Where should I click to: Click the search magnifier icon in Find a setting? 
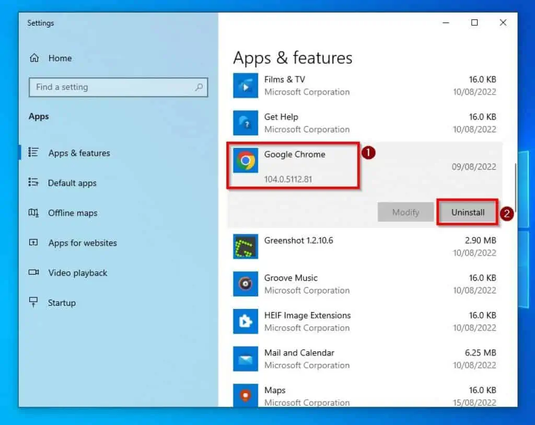pyautogui.click(x=199, y=87)
